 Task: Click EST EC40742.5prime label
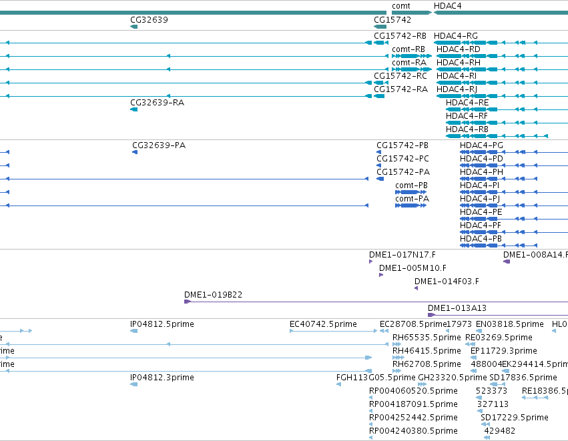tap(323, 325)
